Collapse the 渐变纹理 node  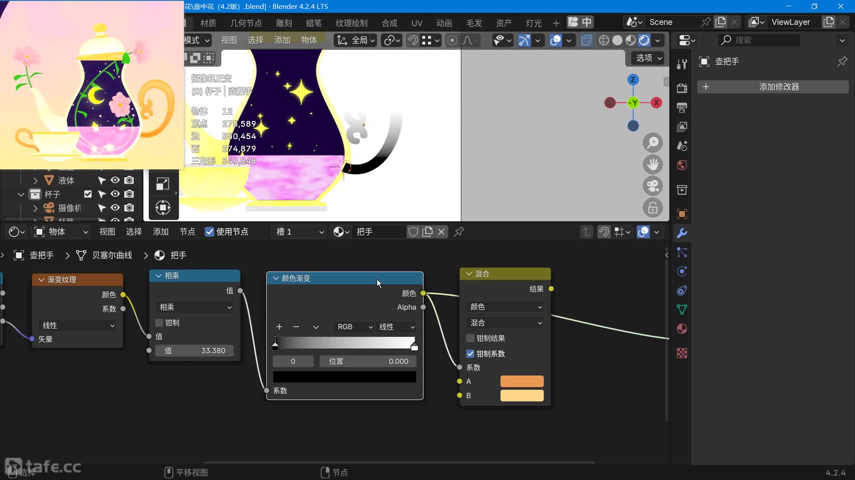click(x=41, y=280)
